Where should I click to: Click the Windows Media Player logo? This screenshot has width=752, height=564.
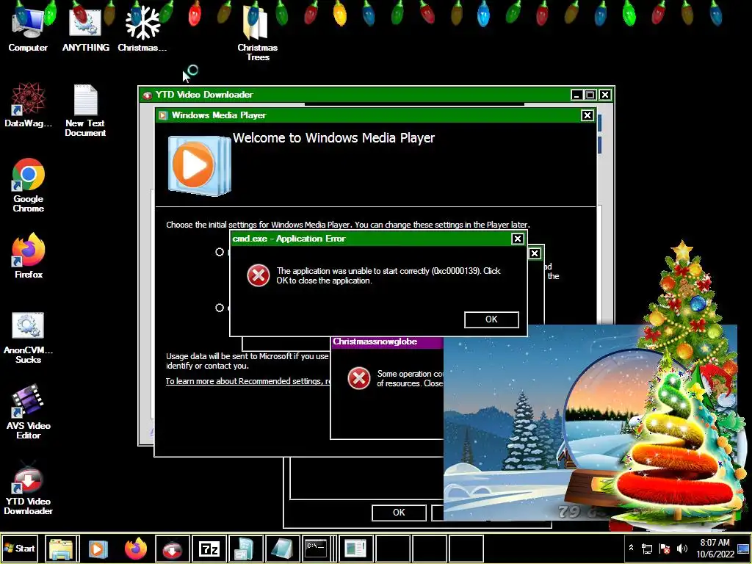199,165
